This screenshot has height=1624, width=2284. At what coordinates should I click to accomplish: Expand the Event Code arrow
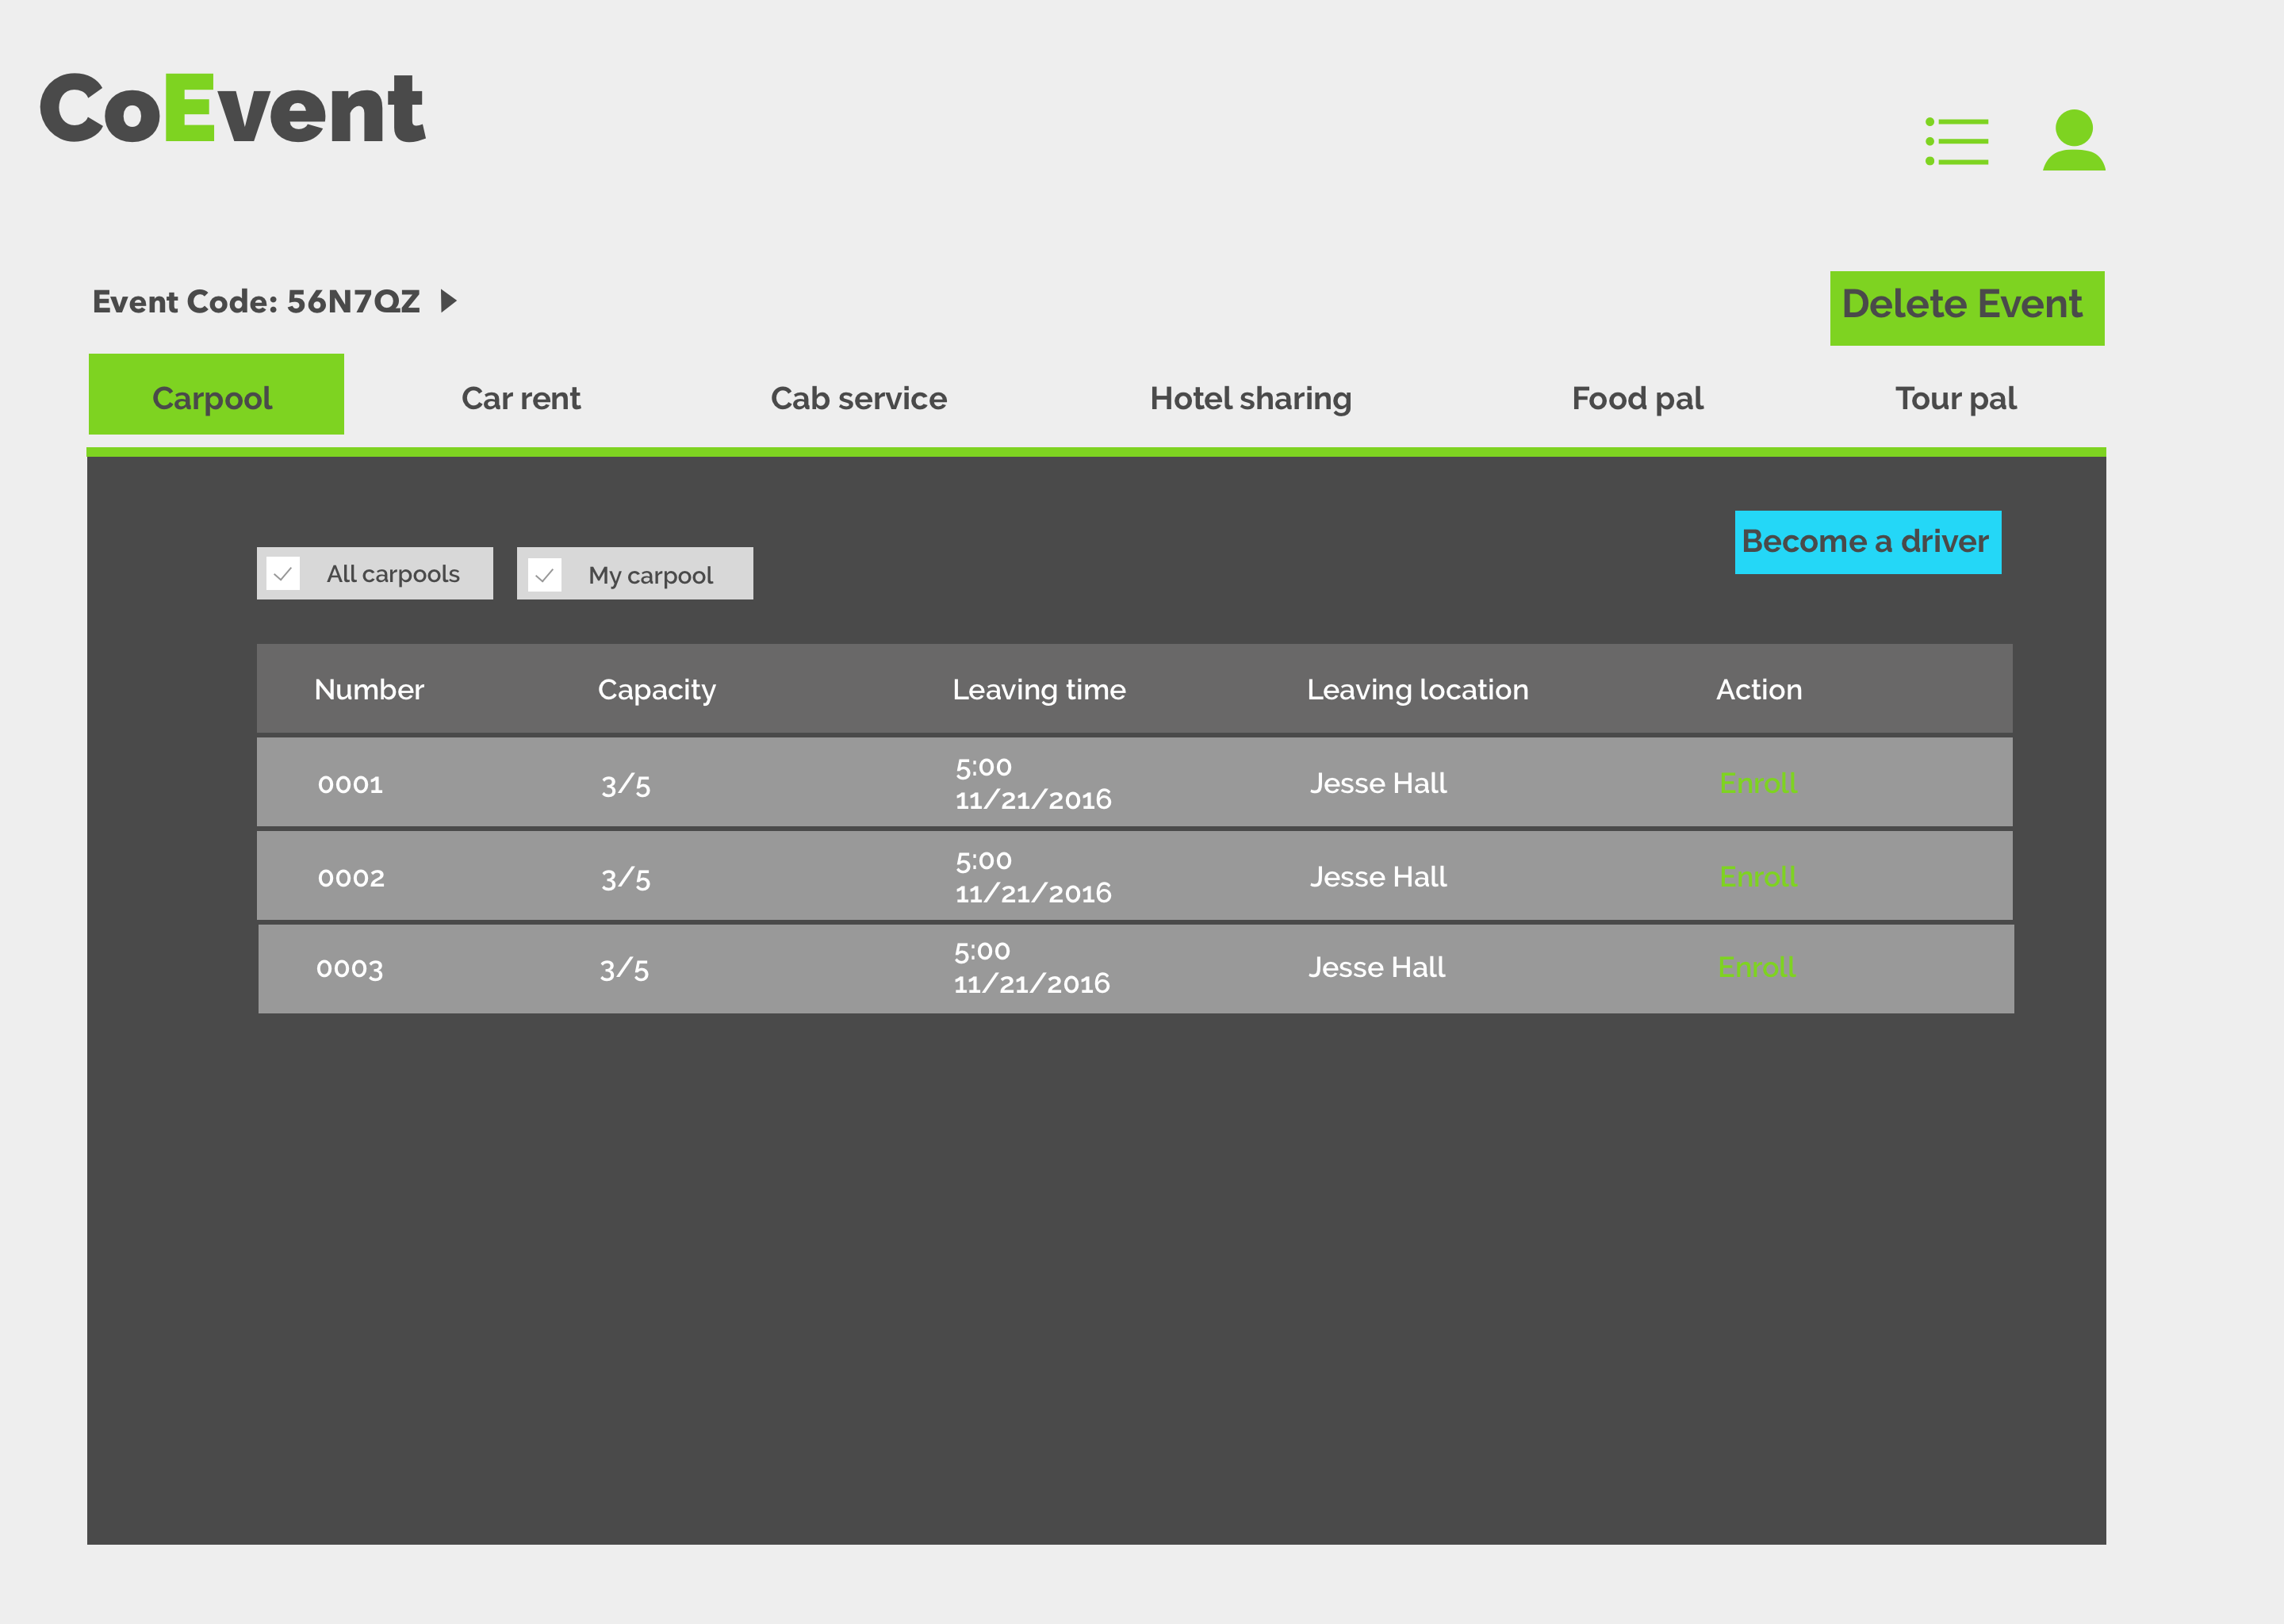tap(449, 301)
